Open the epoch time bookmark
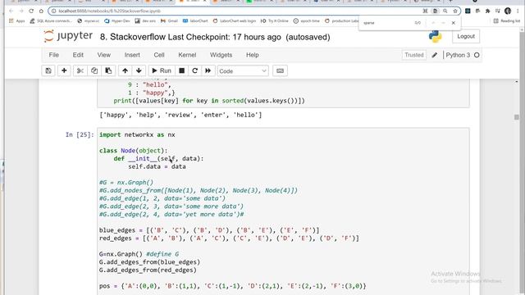The image size is (525, 295). click(307, 20)
